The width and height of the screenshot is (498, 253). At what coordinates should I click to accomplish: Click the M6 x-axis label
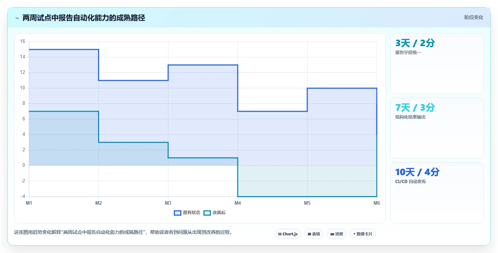point(377,203)
